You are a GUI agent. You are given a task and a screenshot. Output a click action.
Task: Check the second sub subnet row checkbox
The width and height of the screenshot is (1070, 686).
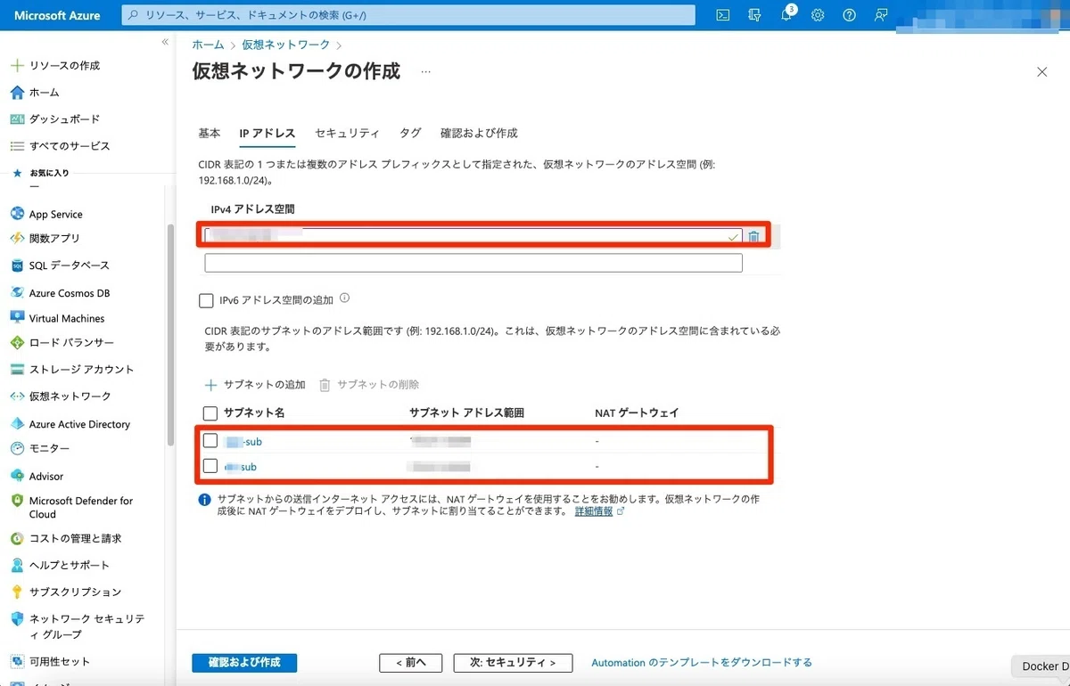tap(210, 465)
